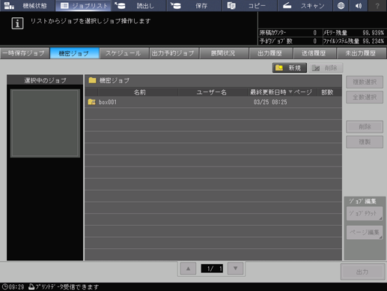Click the 複製 duplicate button

(365, 142)
